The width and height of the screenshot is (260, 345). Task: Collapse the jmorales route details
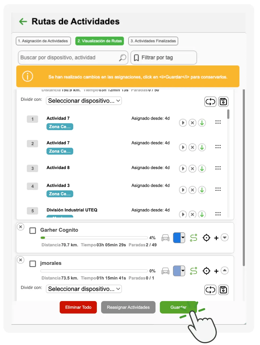point(225,270)
